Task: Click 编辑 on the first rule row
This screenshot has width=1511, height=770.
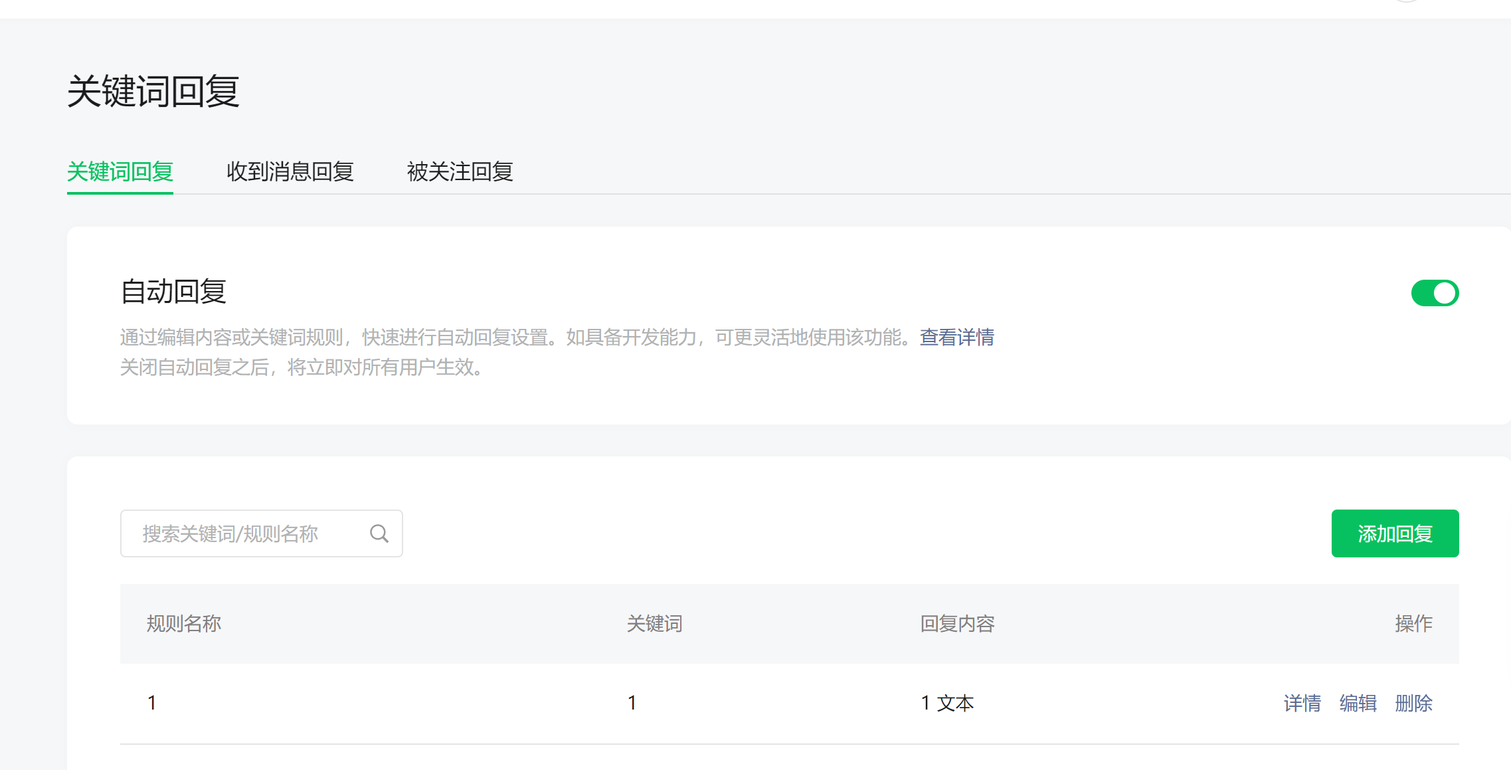Action: pos(1358,703)
